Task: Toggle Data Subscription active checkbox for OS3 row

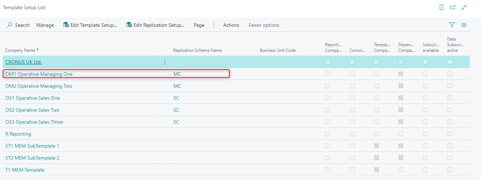Action: click(x=450, y=122)
